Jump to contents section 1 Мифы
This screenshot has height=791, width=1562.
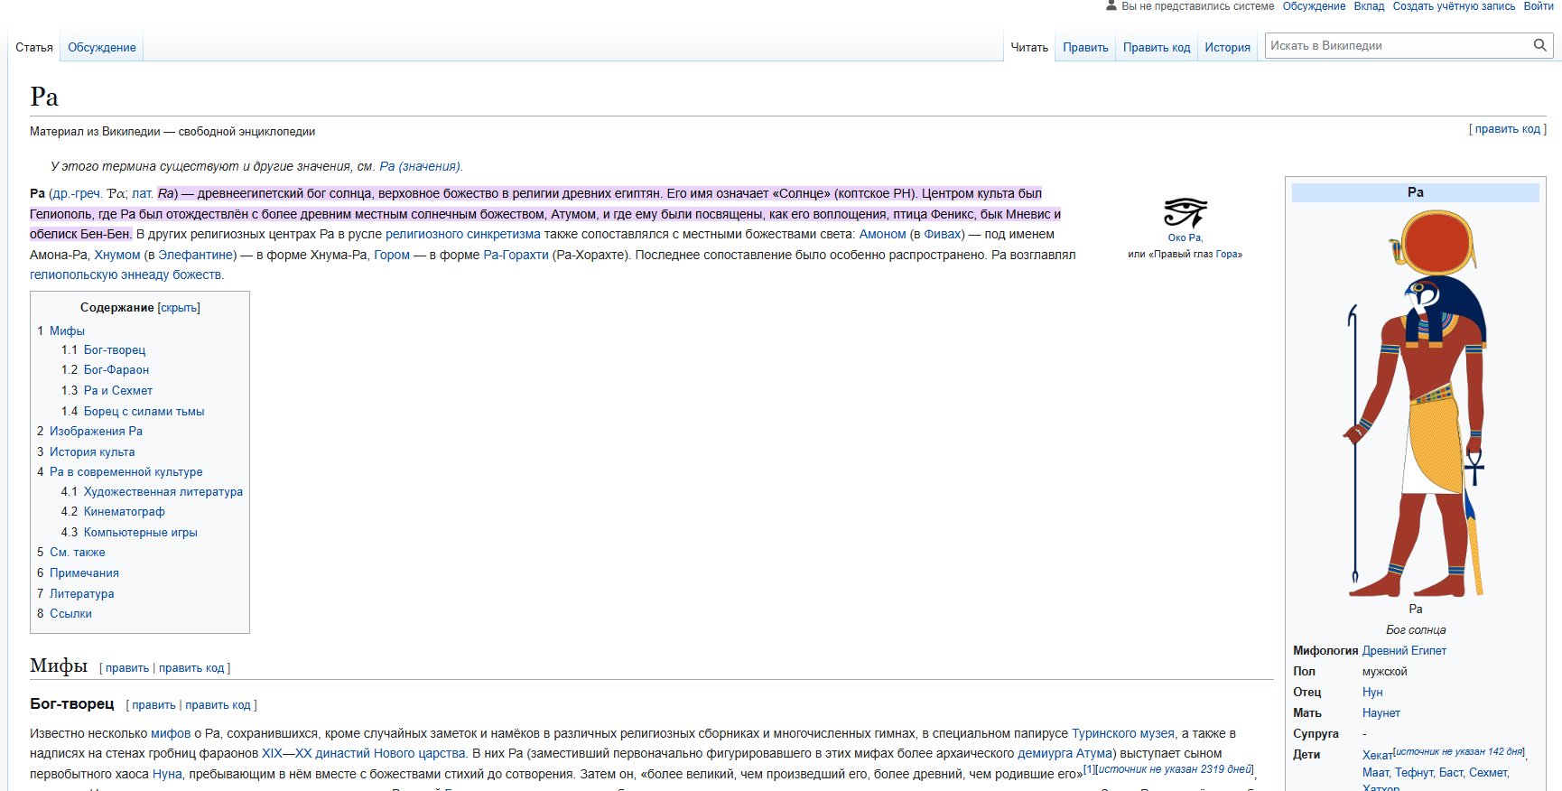[x=67, y=331]
